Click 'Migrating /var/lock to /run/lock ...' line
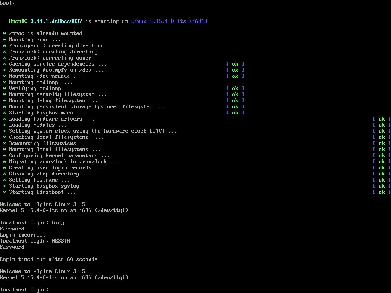Viewport: 391px width, 293px height. tap(64, 162)
